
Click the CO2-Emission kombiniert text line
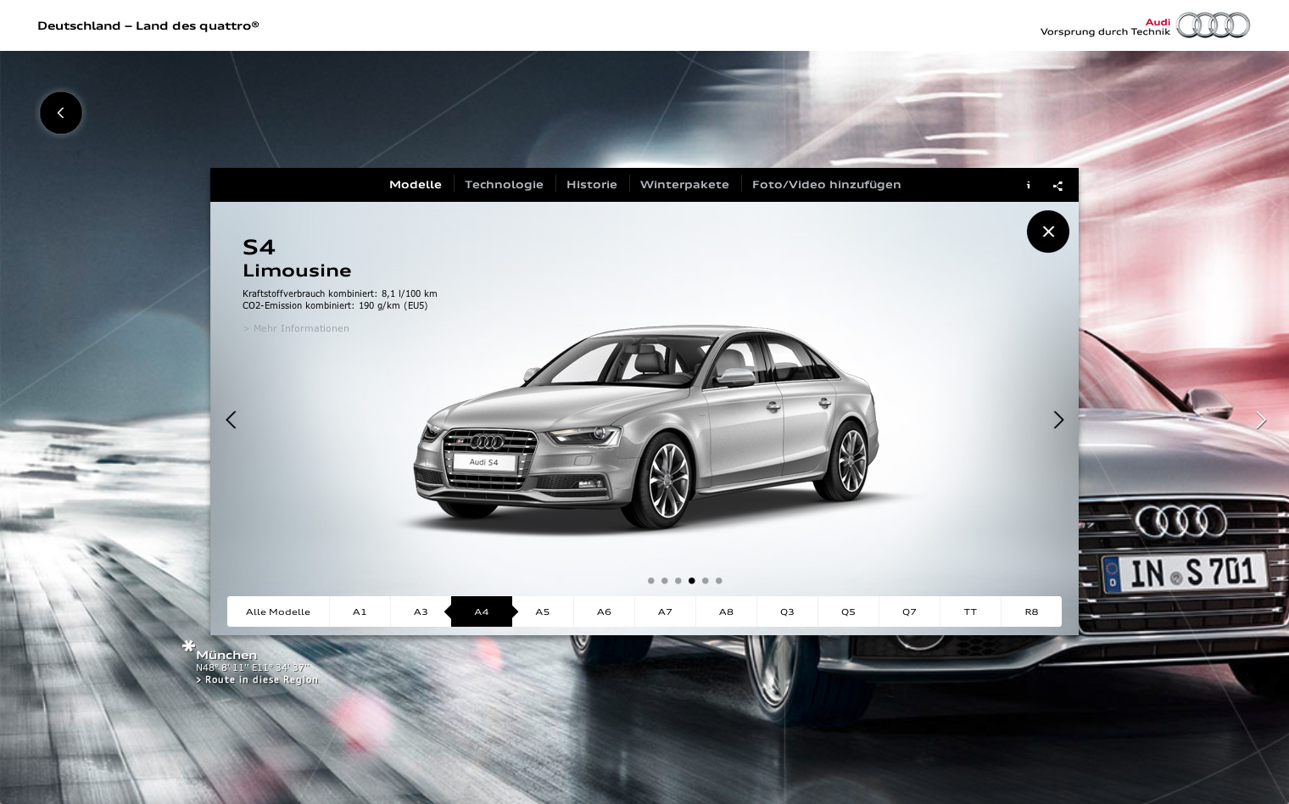tap(335, 305)
